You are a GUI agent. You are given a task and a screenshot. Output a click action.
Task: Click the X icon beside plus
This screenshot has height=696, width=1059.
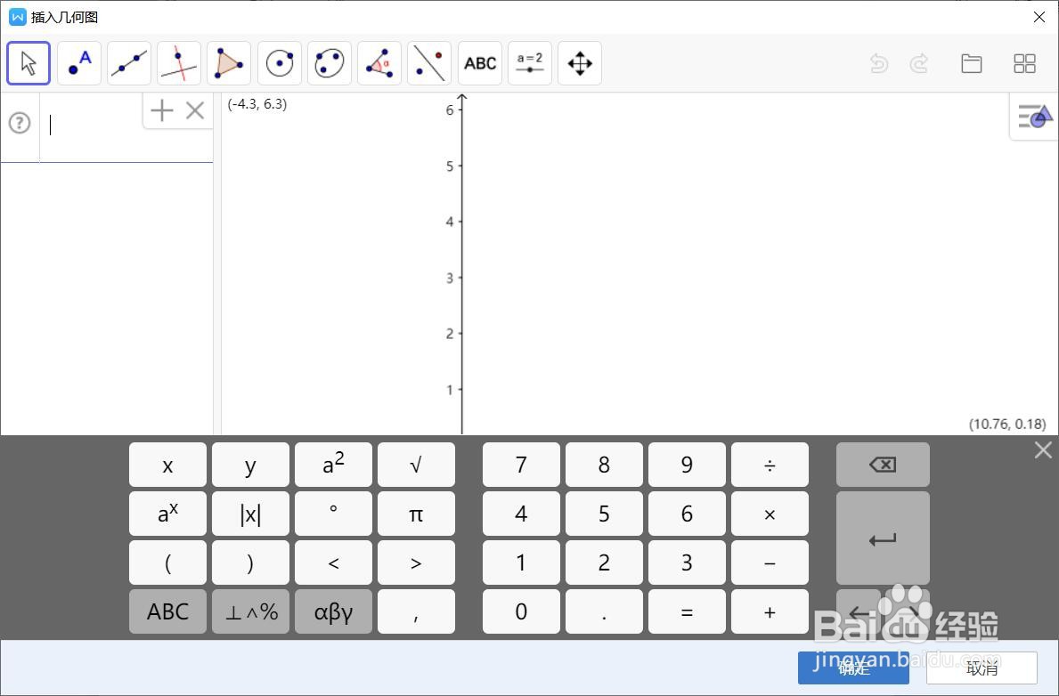point(195,110)
